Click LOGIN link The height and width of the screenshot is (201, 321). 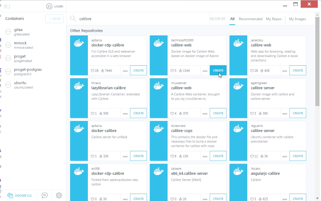tap(59, 6)
